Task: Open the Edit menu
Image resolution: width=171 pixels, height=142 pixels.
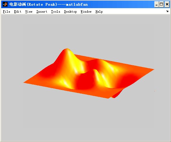Action: click(17, 11)
